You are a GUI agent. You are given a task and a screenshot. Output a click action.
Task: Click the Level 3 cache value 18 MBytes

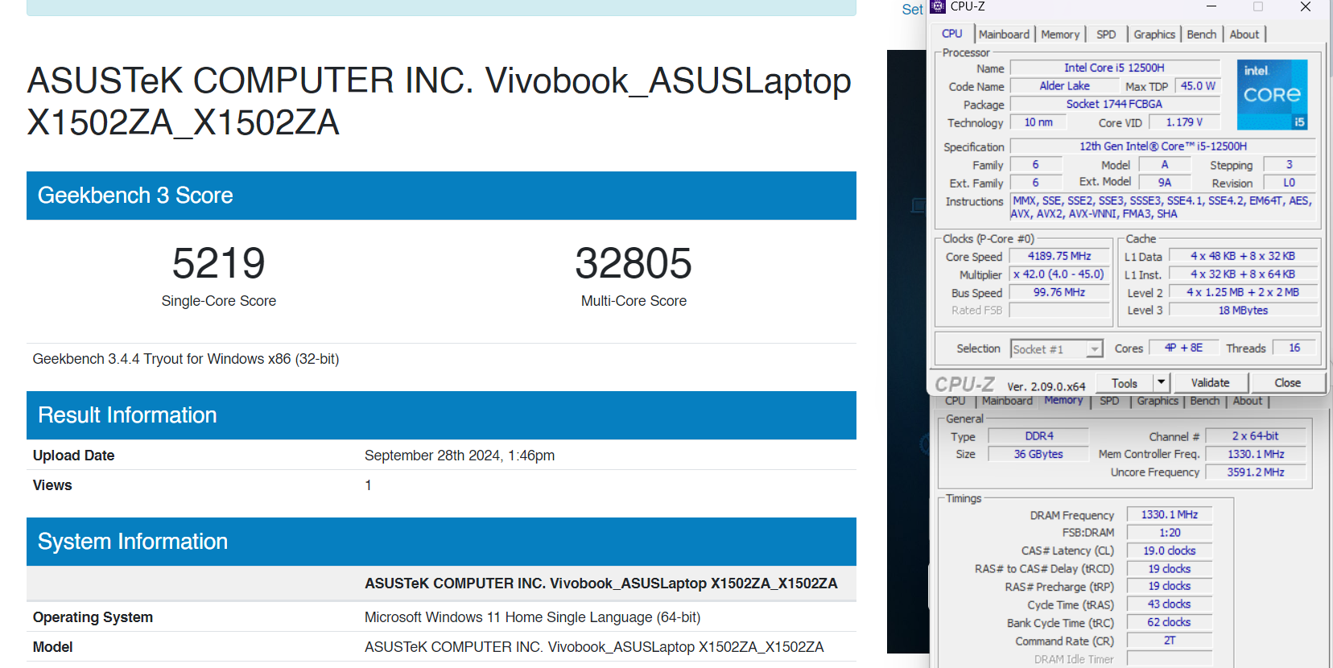pyautogui.click(x=1243, y=310)
